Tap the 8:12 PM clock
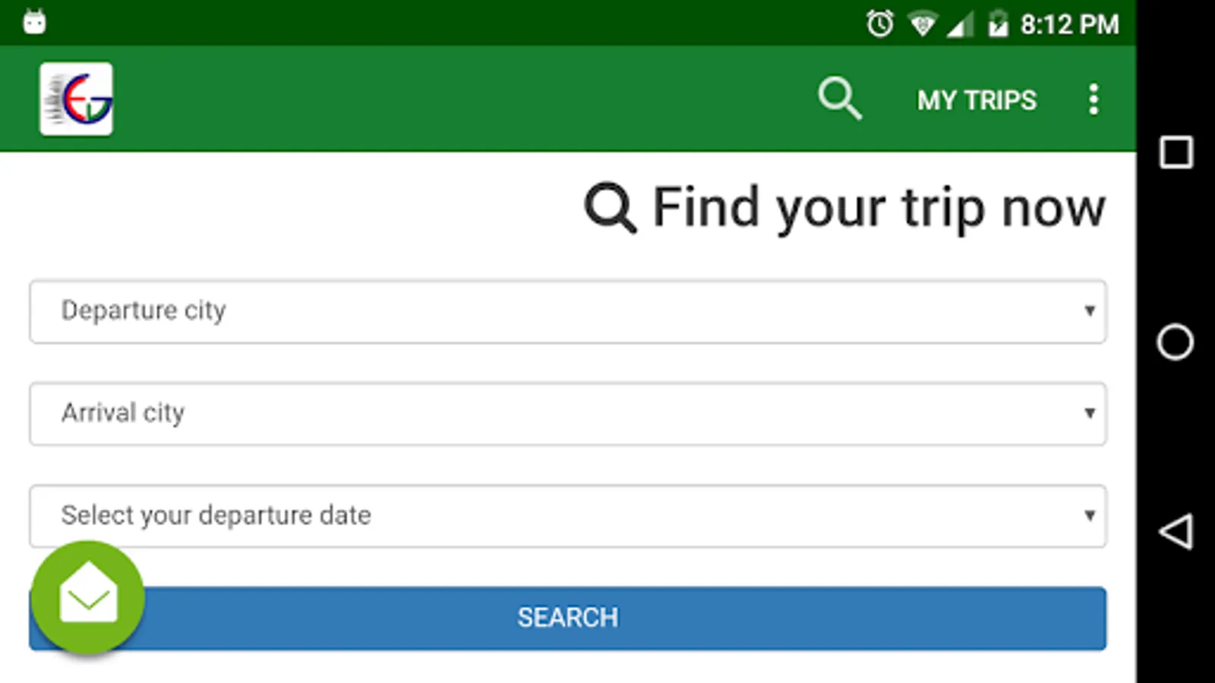The image size is (1215, 683). click(1069, 24)
